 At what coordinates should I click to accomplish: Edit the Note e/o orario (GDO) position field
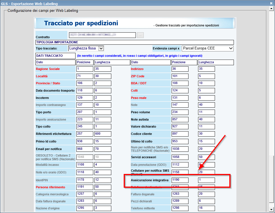pos(85,172)
